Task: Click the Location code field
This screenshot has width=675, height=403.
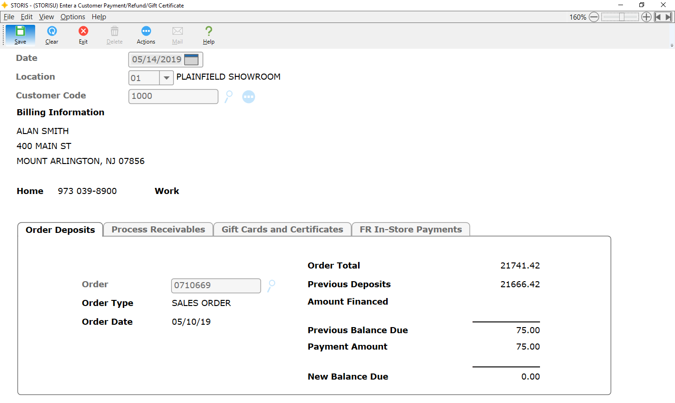Action: tap(144, 78)
